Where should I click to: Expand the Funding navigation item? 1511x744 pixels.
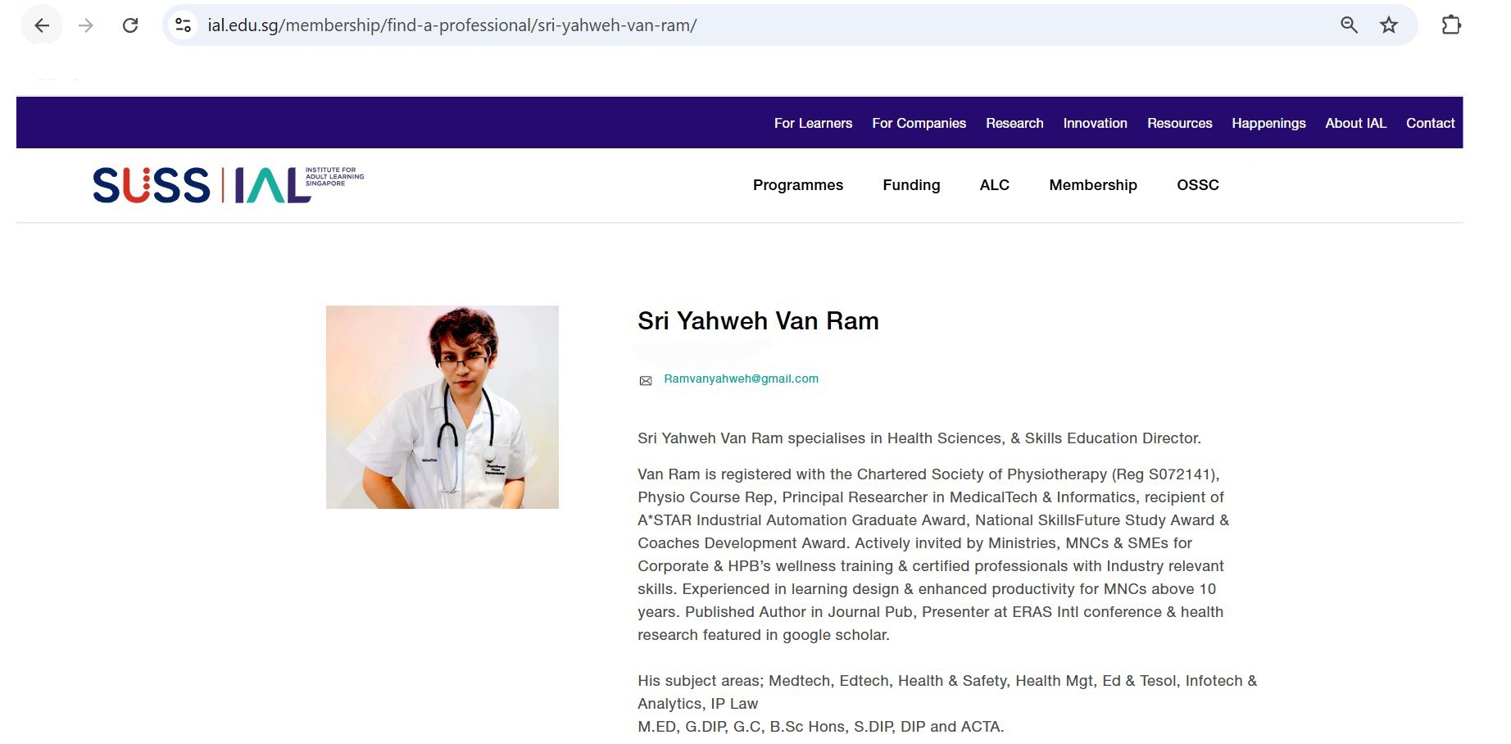coord(911,185)
